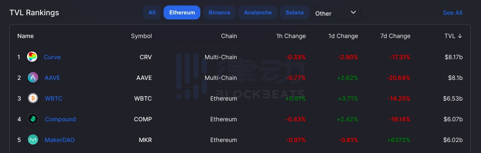Click the WBTC bitcoin logo icon

tap(33, 98)
